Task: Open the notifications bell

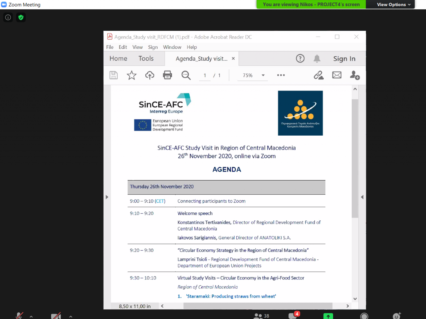Action: click(x=317, y=58)
